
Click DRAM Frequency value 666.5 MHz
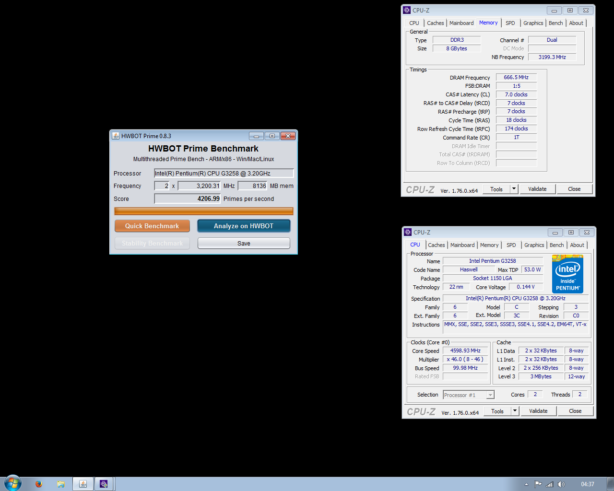[516, 77]
